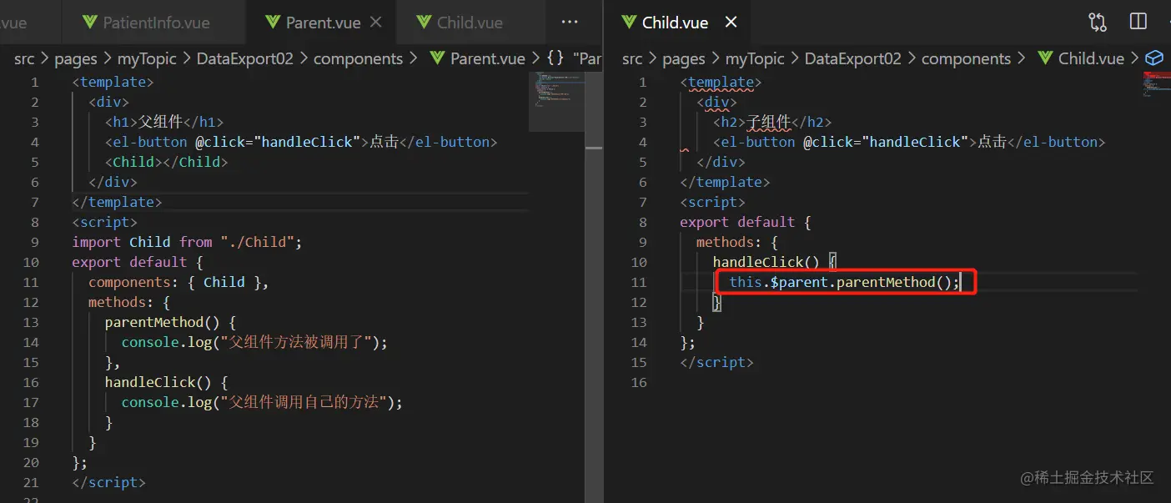Screen dimensions: 1171x503
Task: Open src breadcrumb above right Child.vue editor
Action: pyautogui.click(x=632, y=58)
